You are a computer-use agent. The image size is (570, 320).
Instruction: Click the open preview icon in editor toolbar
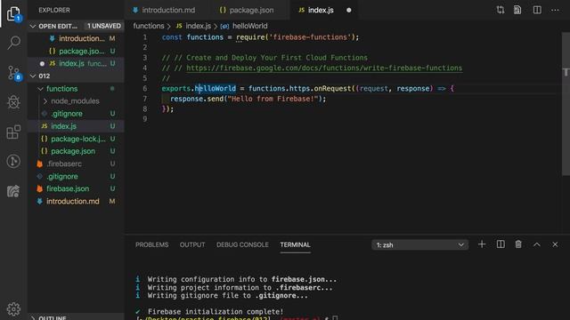pyautogui.click(x=517, y=10)
